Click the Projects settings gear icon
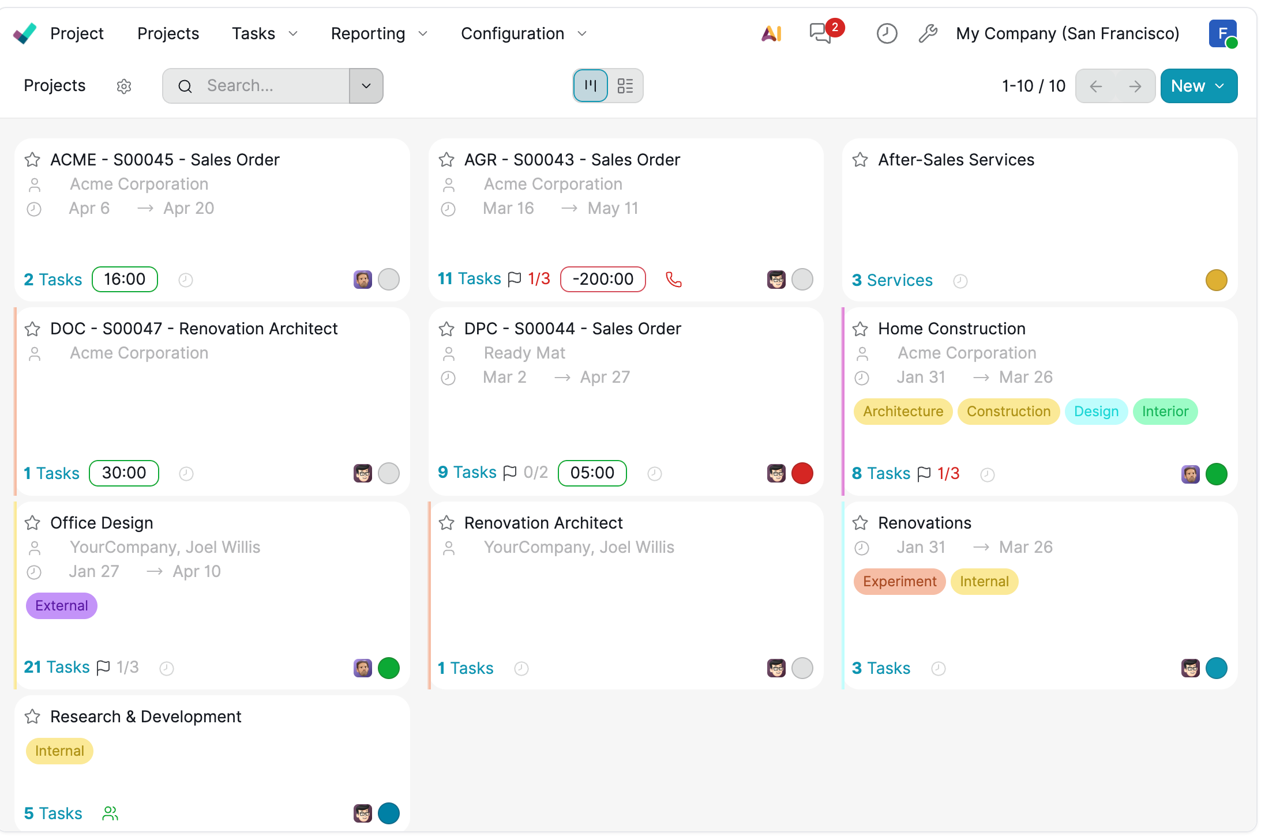This screenshot has width=1261, height=837. [124, 86]
